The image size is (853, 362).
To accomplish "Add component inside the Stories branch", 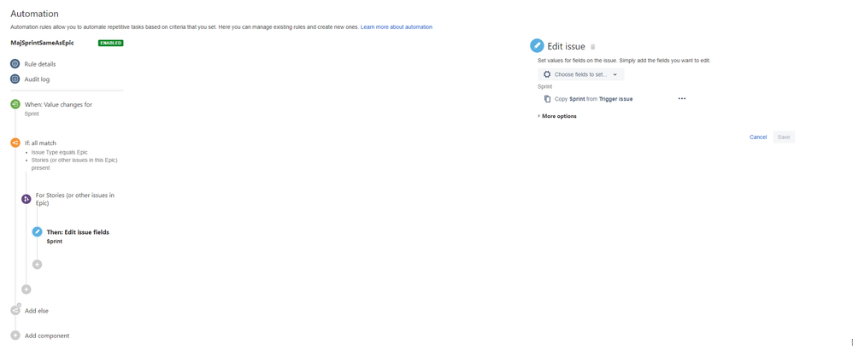I will (x=37, y=264).
